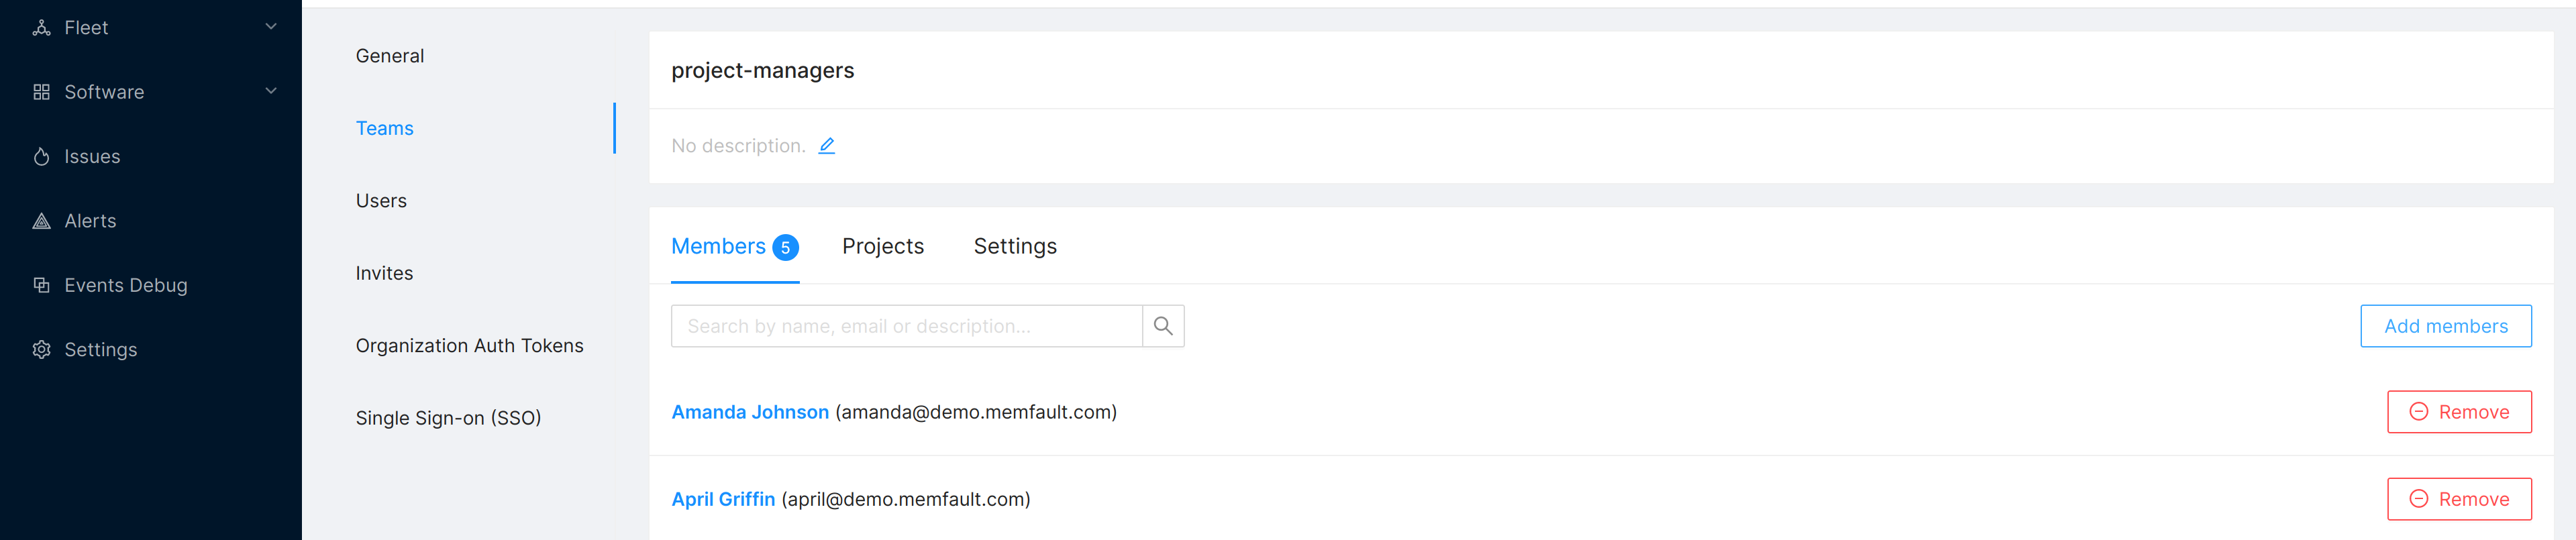
Task: Switch to the Projects tab
Action: [883, 246]
